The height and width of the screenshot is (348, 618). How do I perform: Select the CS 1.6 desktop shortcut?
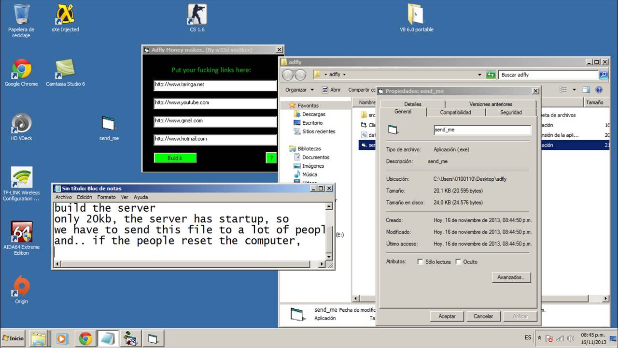(197, 18)
